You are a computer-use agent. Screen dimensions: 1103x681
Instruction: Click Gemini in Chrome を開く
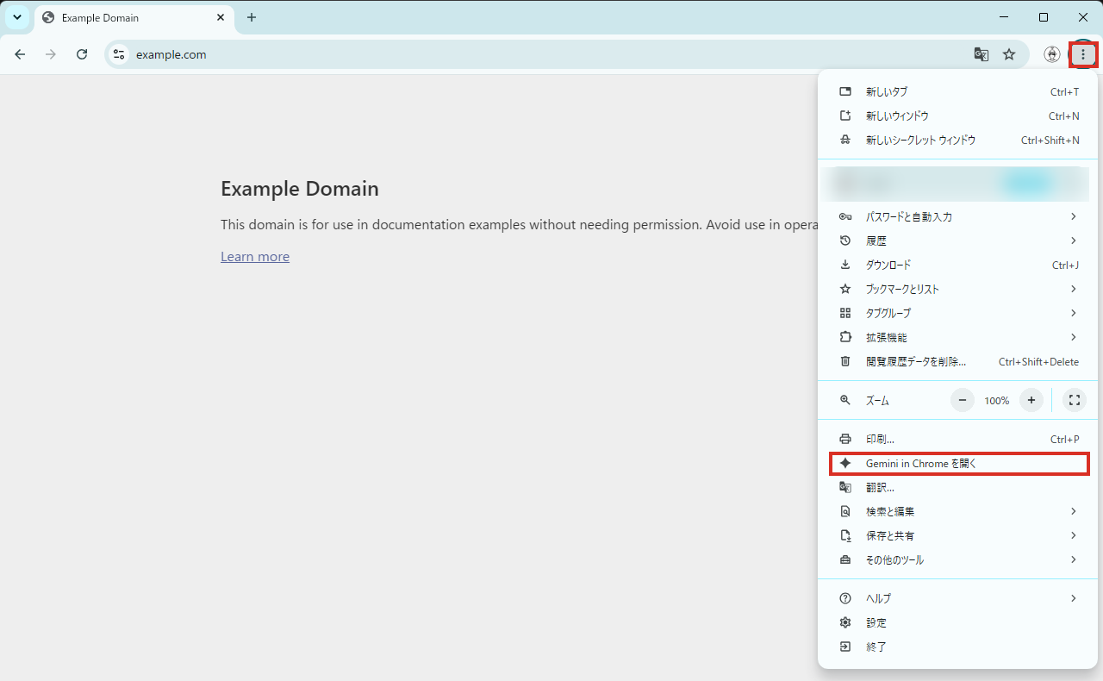click(959, 464)
